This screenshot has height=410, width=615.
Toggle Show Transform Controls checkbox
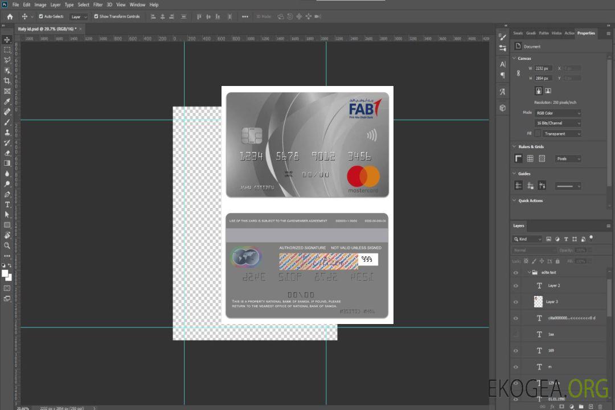click(x=96, y=17)
